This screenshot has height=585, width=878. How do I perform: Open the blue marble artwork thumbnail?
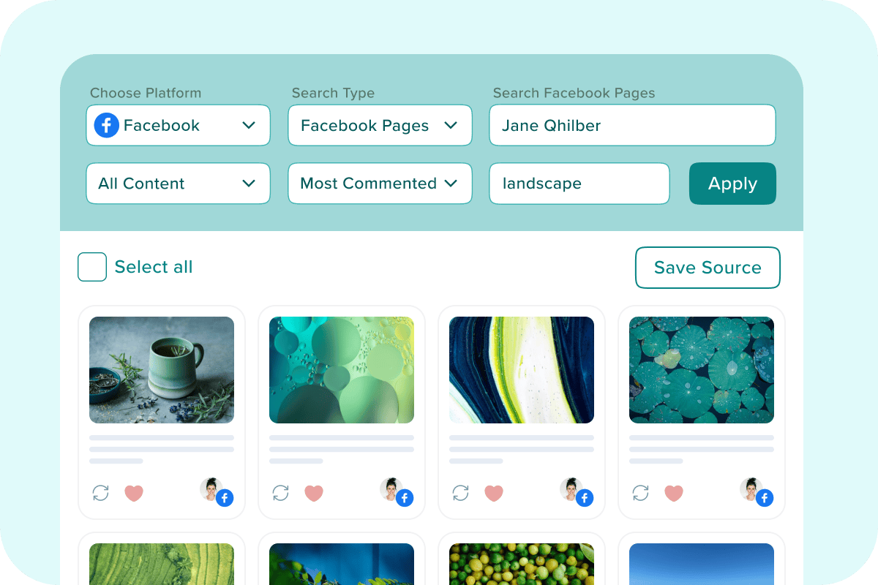pyautogui.click(x=522, y=370)
